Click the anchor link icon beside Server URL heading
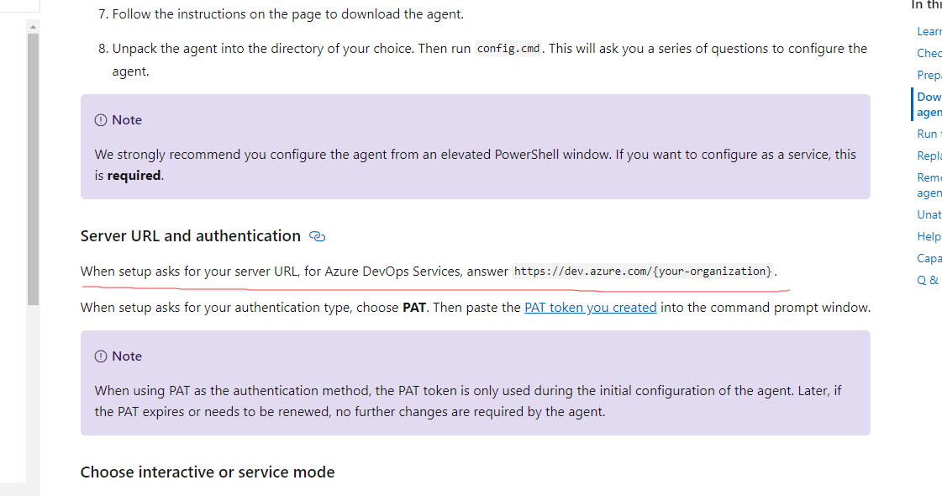The height and width of the screenshot is (496, 942). point(318,236)
